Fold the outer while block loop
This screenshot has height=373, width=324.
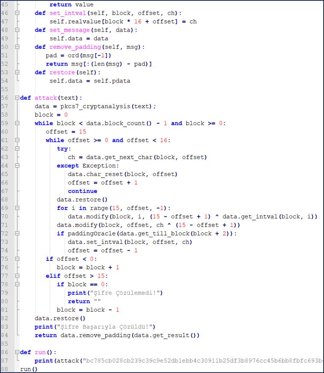[x=17, y=123]
